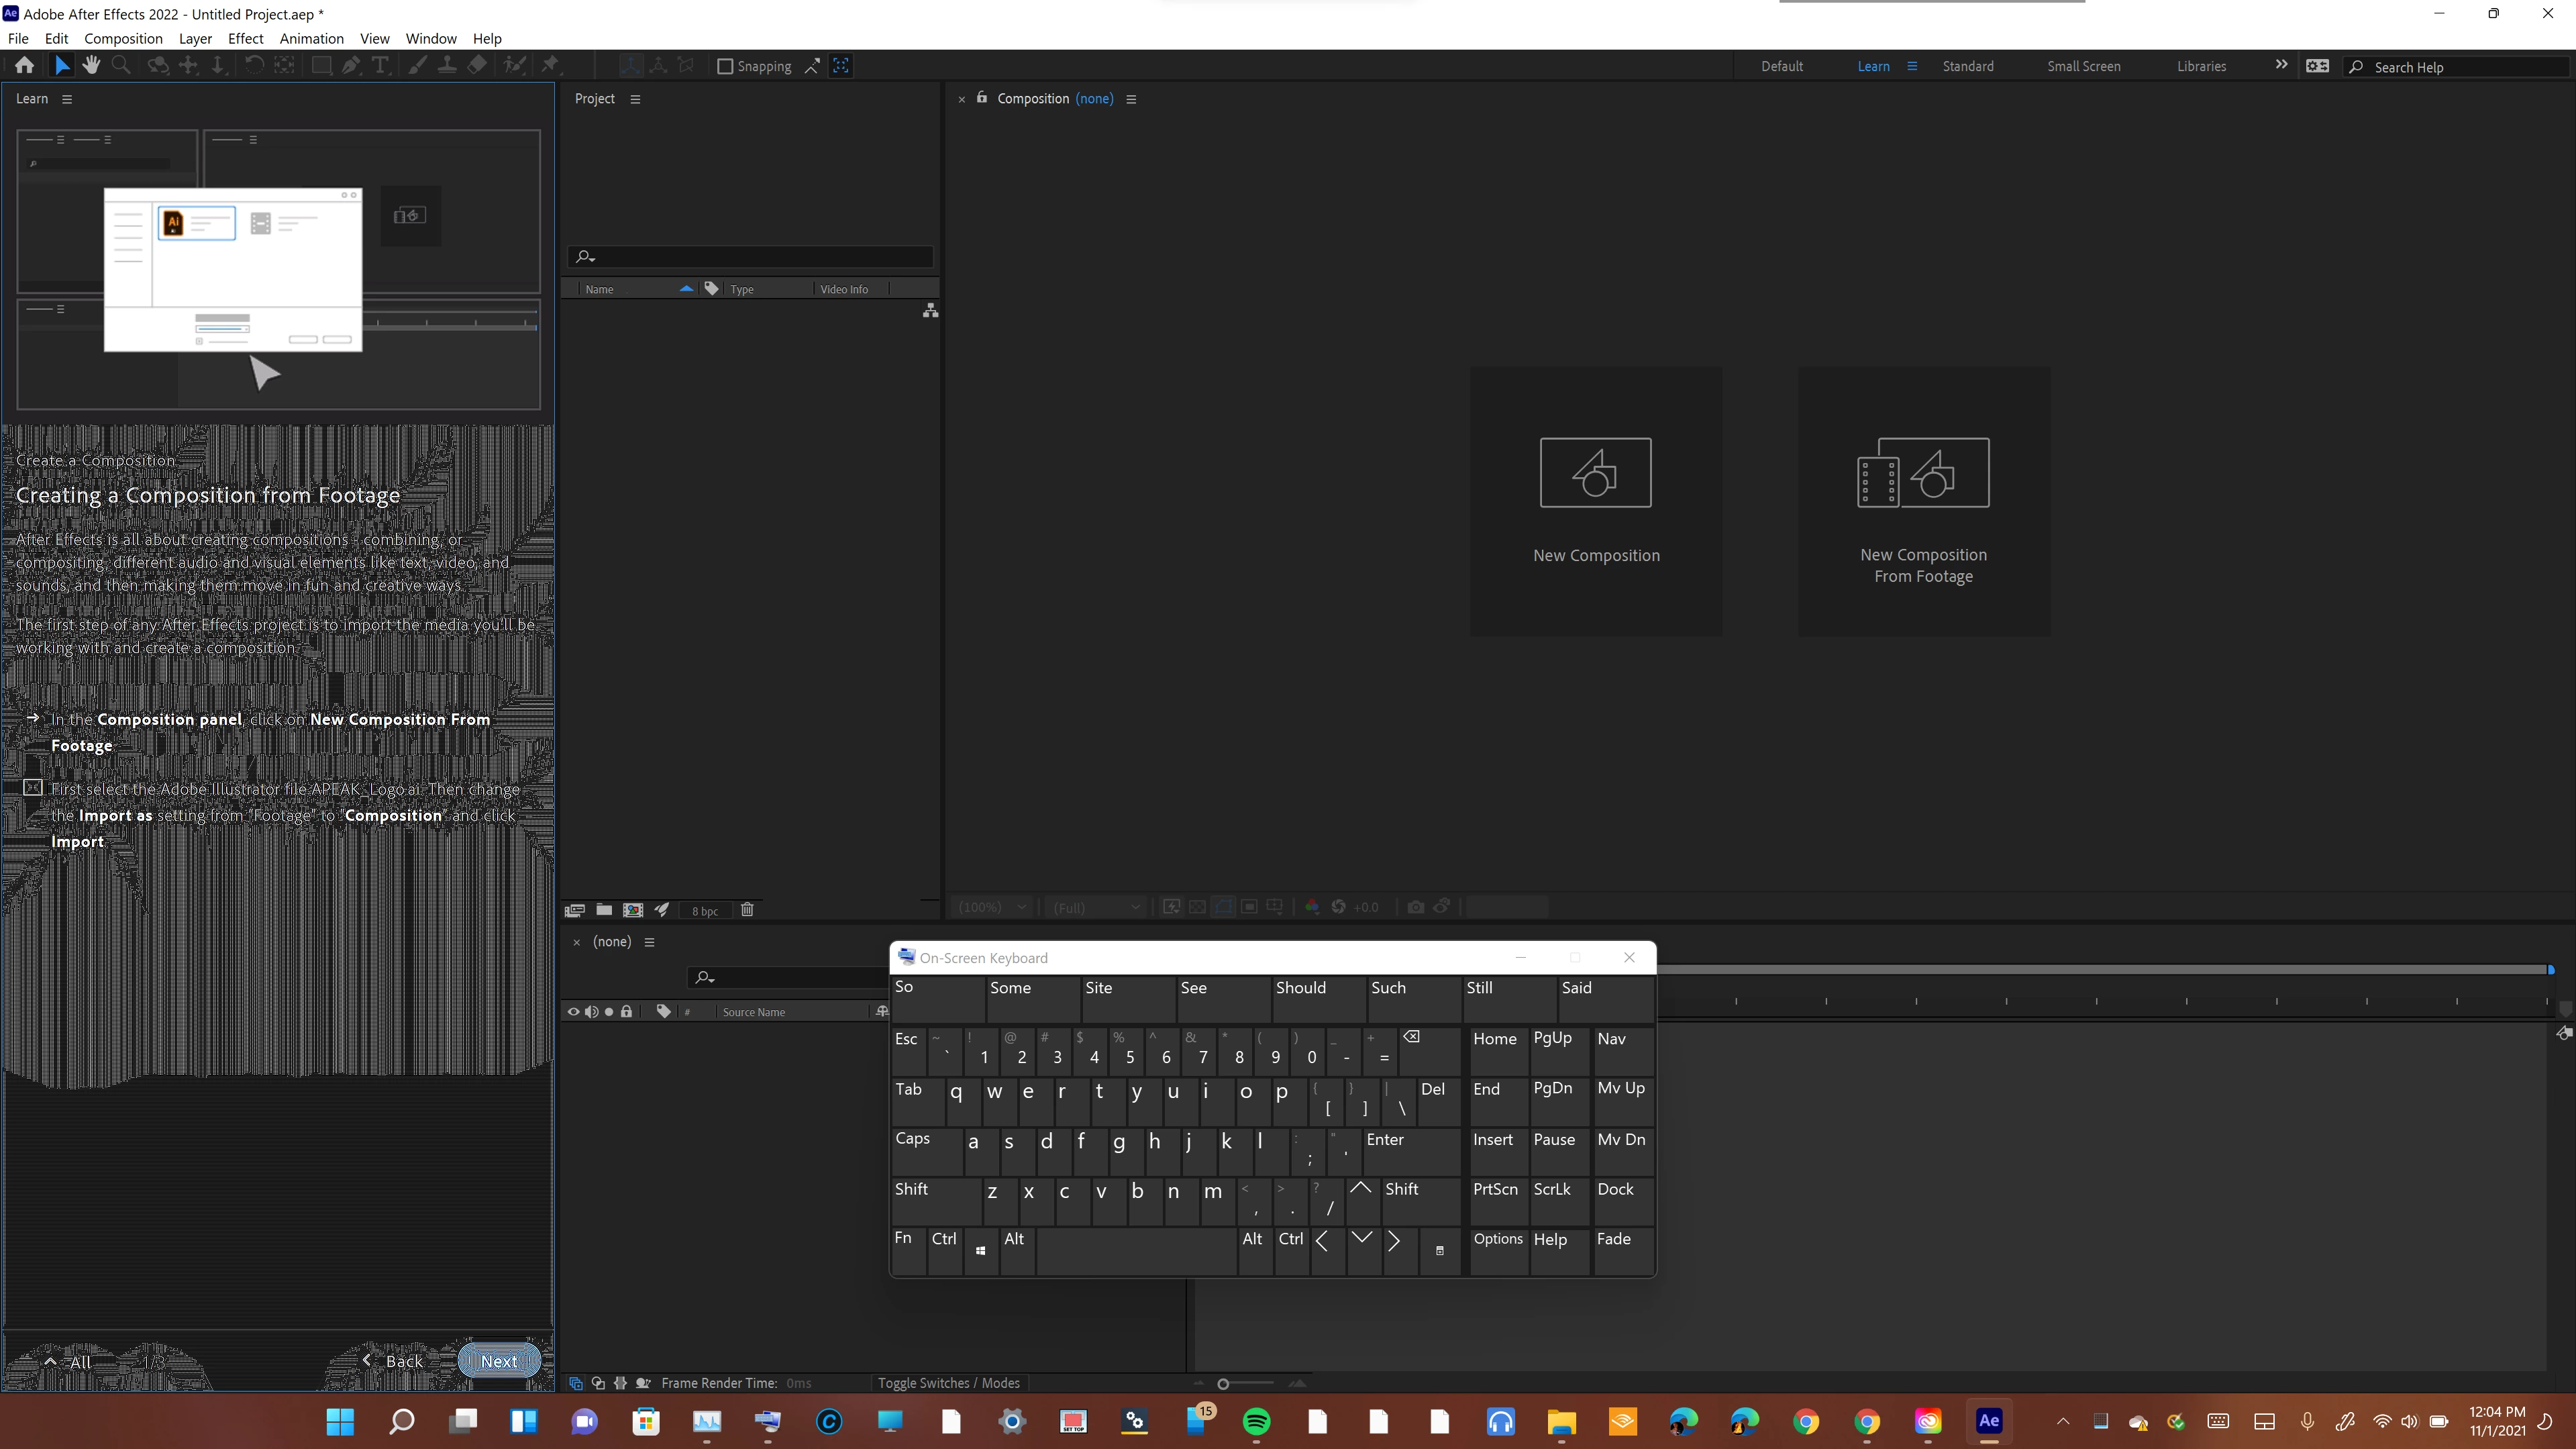Select the Clone Stamp tool
Image resolution: width=2576 pixels, height=1449 pixels.
pos(447,66)
